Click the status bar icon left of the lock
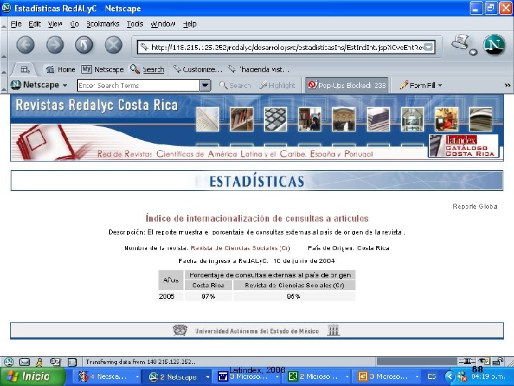514x386 pixels. point(483,362)
